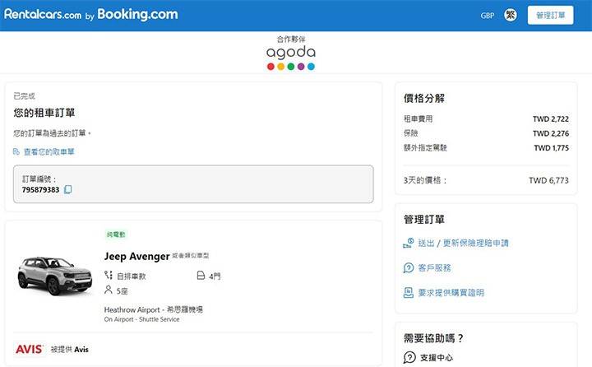Click the agoda partner logo
This screenshot has width=592, height=367.
click(290, 56)
